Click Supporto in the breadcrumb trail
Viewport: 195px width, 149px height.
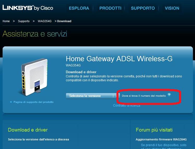pos(24,21)
